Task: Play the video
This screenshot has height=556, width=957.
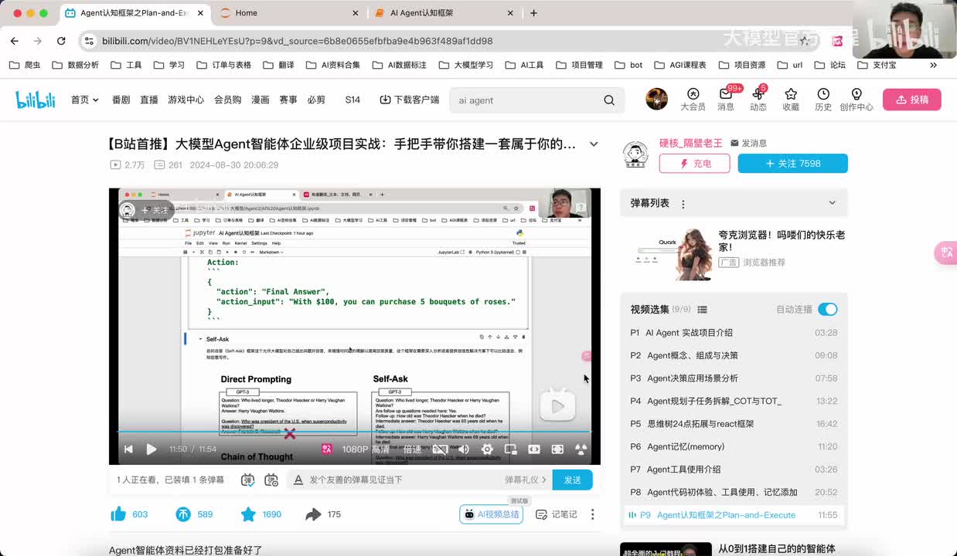Action: click(x=152, y=449)
